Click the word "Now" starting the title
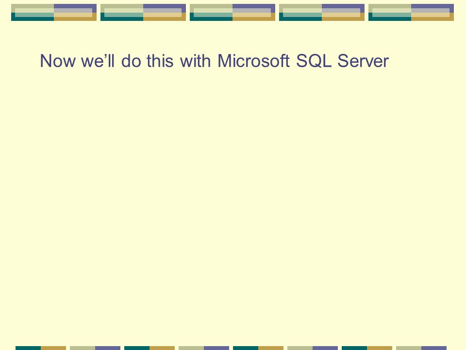The width and height of the screenshot is (466, 350). pos(57,61)
